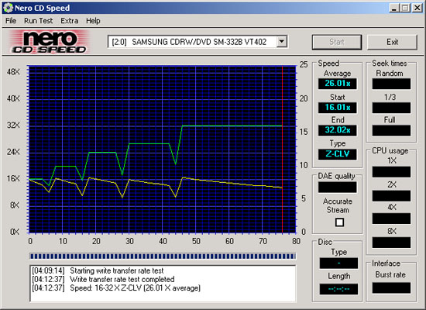Open the Help menu
The height and width of the screenshot is (310, 426).
(93, 21)
